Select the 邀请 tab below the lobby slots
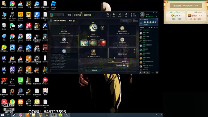This screenshot has width=208, height=117. tap(113, 61)
